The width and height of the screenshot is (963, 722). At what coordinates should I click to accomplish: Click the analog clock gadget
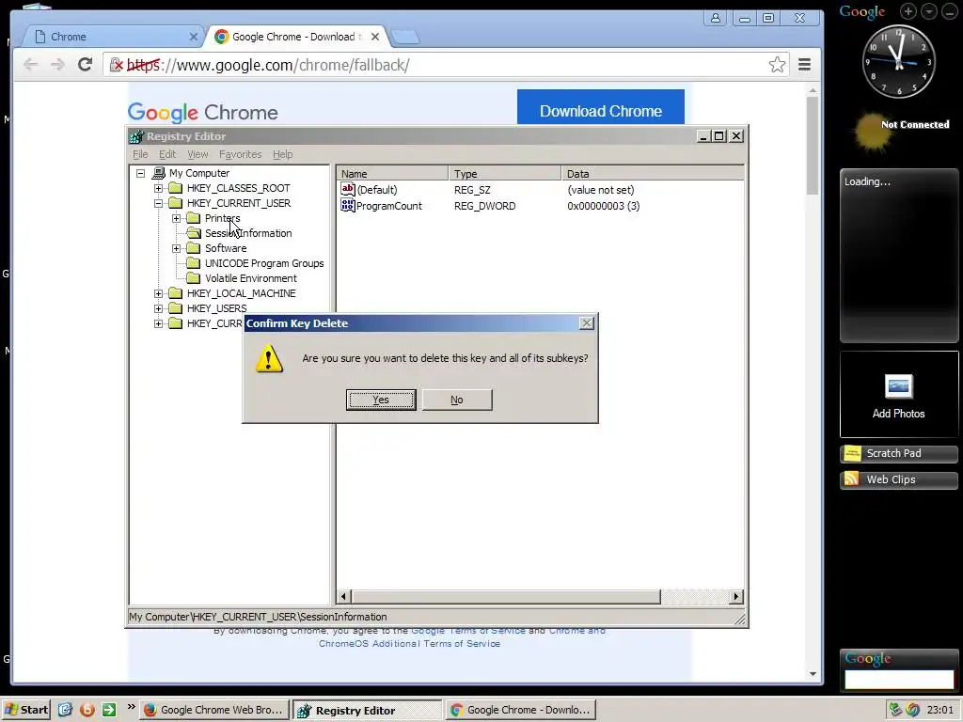click(898, 61)
